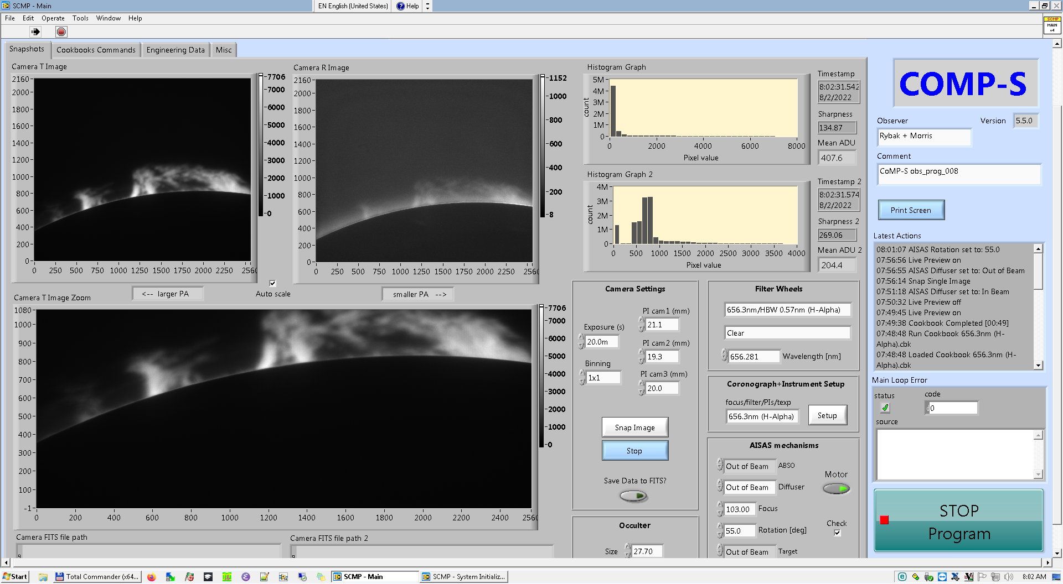Click the Camera T image intensity color ramp

coord(261,145)
